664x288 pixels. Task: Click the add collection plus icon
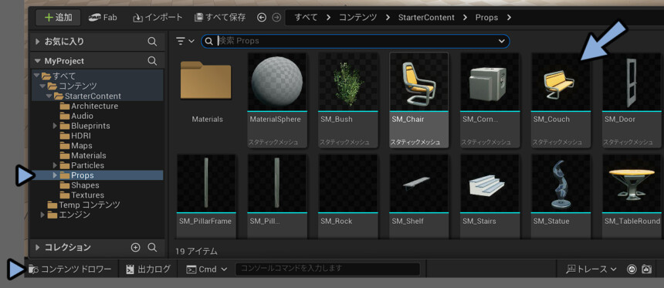136,247
